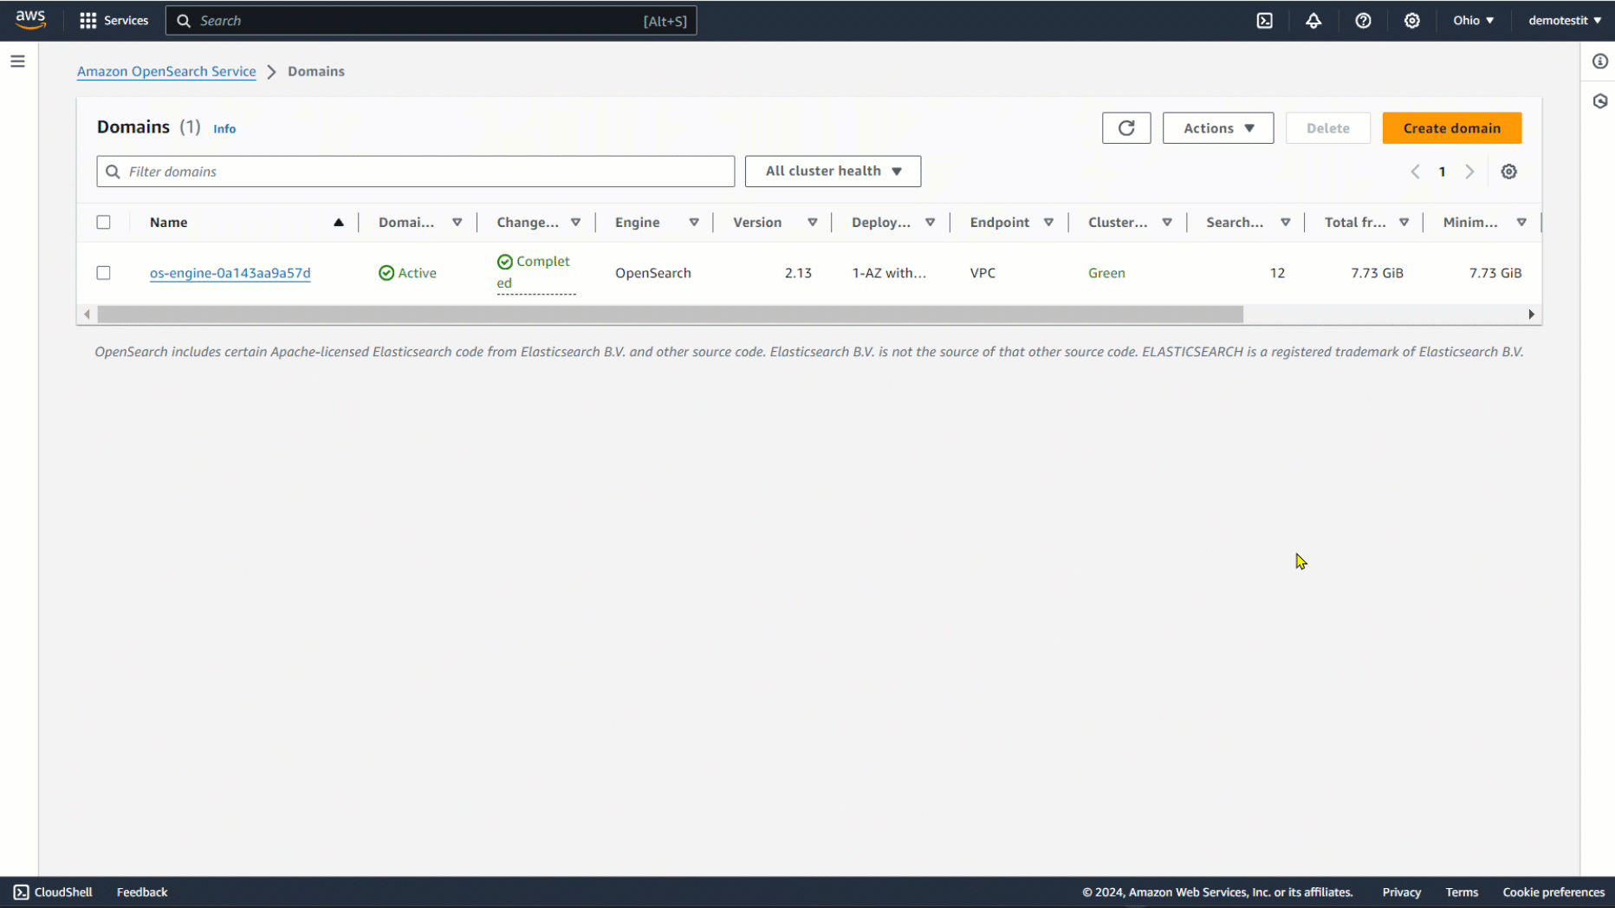Sort by Cluster health column arrow
The width and height of the screenshot is (1615, 908).
[1167, 223]
